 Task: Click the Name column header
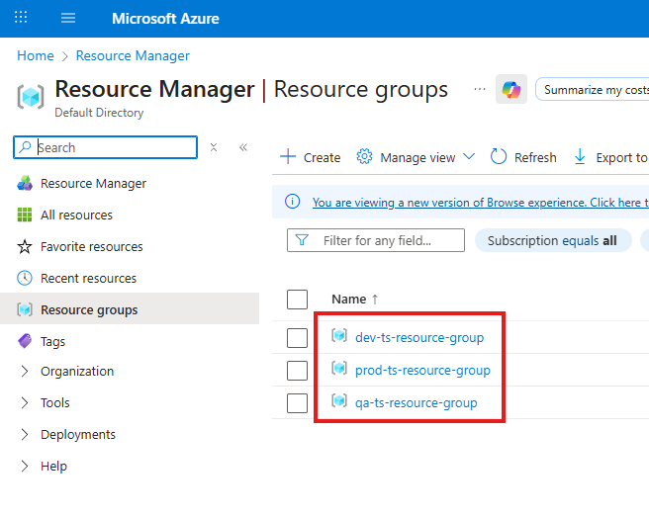pyautogui.click(x=349, y=300)
